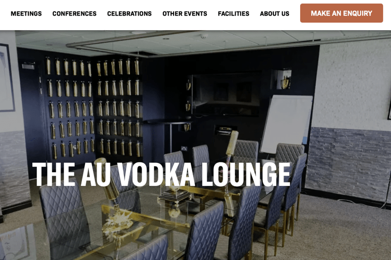Image resolution: width=391 pixels, height=260 pixels.
Task: Open the Meetings menu item
Action: coord(26,14)
